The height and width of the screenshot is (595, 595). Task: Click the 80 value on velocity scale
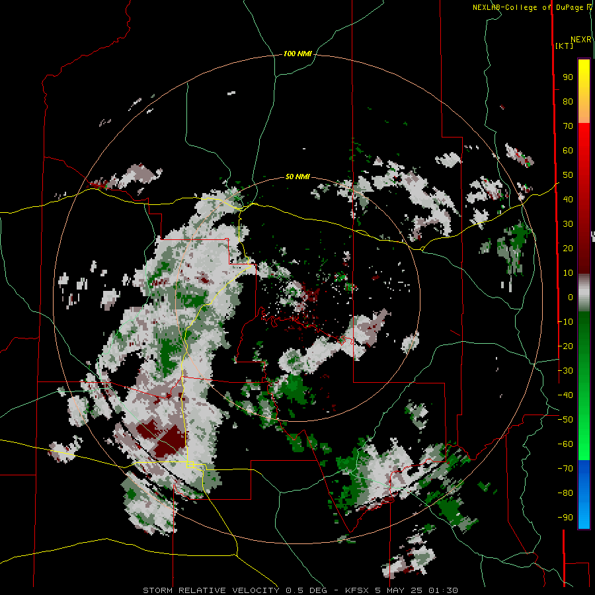tap(568, 102)
